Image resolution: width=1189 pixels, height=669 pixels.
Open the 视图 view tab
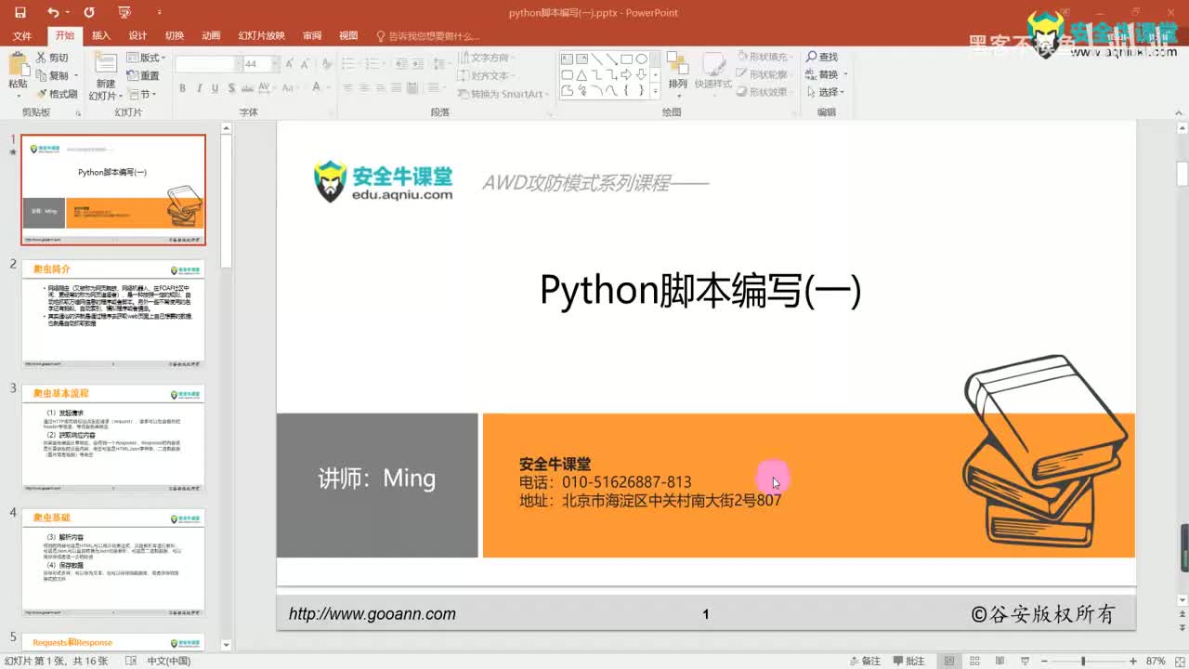[348, 36]
